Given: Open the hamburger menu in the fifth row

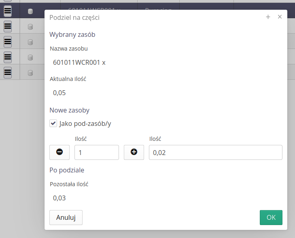Looking at the screenshot, I should pyautogui.click(x=8, y=72).
